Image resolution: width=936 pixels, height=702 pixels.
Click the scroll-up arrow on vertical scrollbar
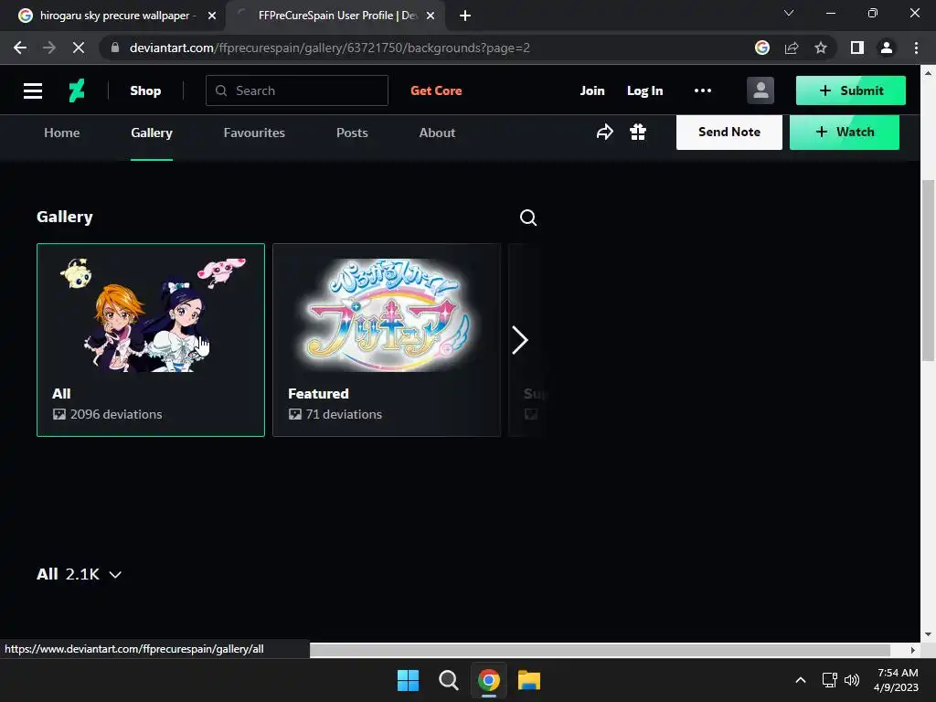pos(928,73)
